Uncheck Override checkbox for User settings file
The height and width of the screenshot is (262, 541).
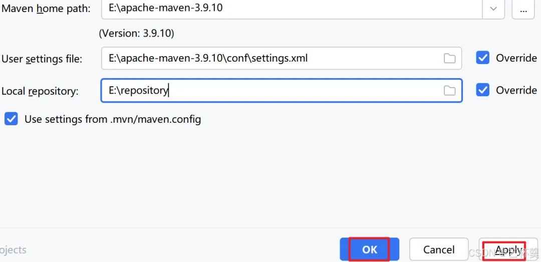point(483,58)
